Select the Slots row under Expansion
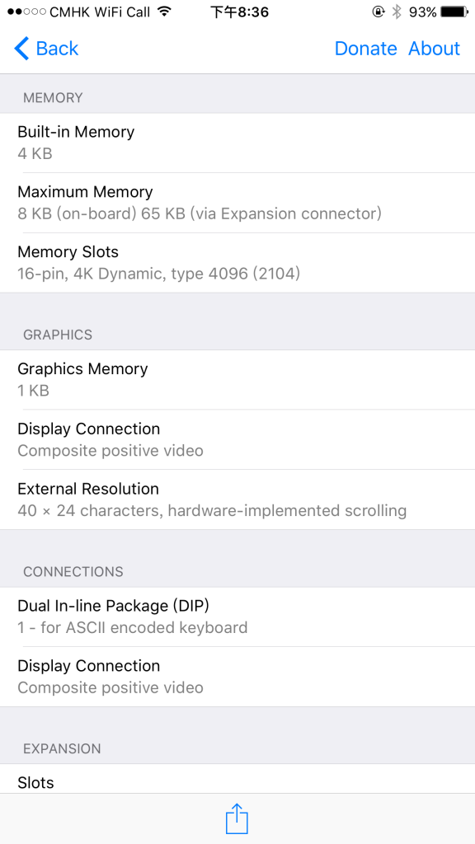The image size is (475, 844). [237, 778]
